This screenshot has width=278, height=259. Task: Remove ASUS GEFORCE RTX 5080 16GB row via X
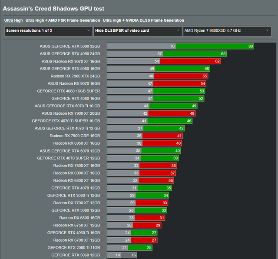tap(103, 69)
